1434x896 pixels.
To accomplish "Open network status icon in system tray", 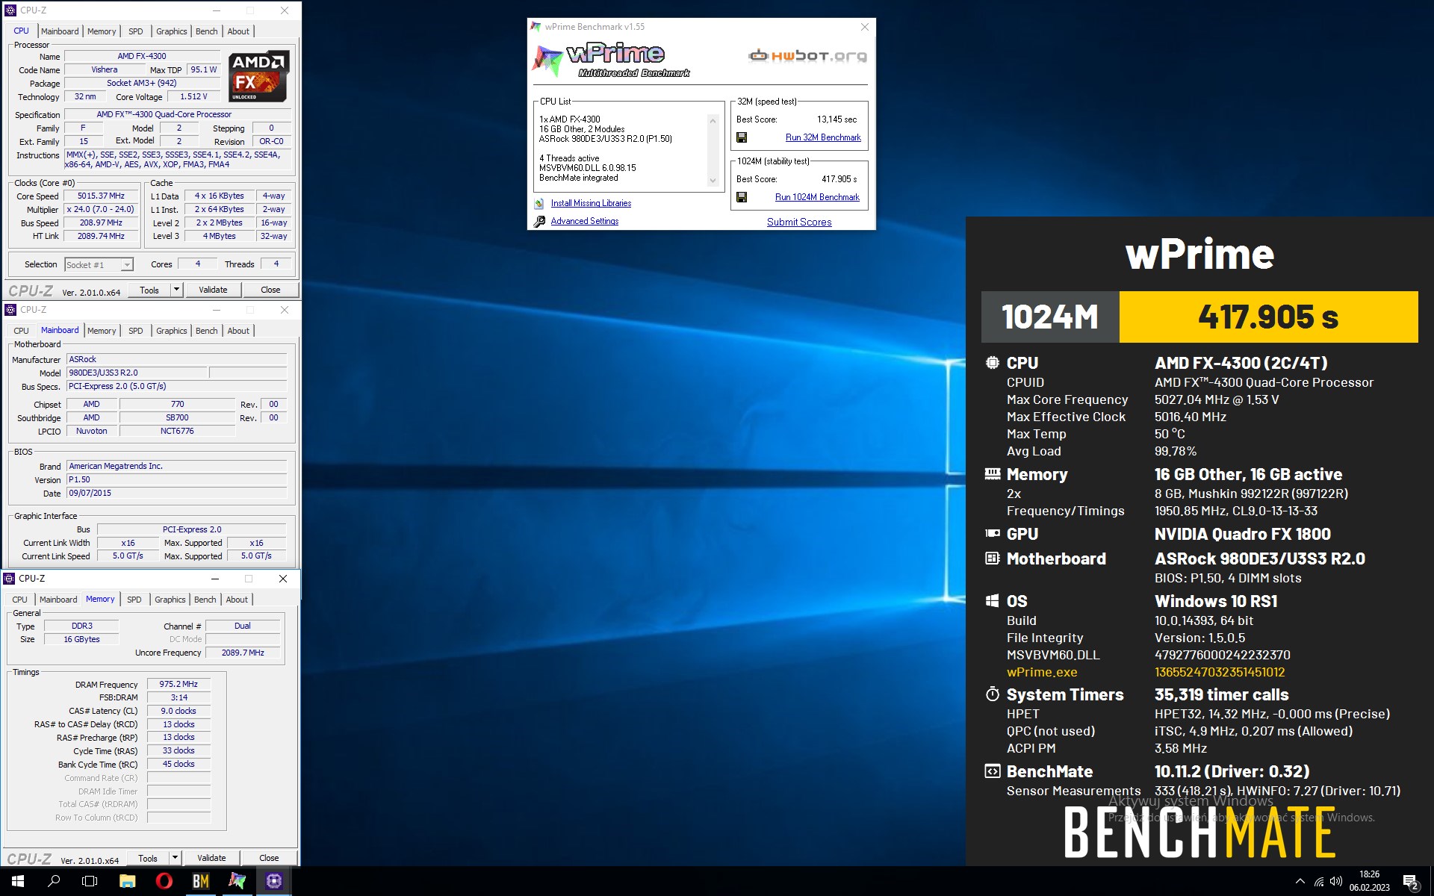I will [x=1319, y=881].
